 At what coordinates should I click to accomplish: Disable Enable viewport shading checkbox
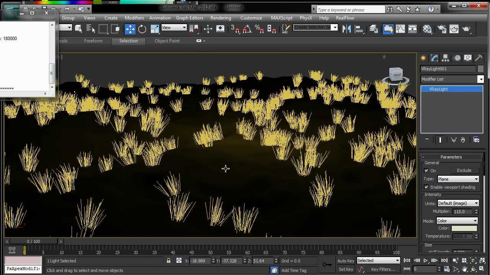click(x=426, y=187)
